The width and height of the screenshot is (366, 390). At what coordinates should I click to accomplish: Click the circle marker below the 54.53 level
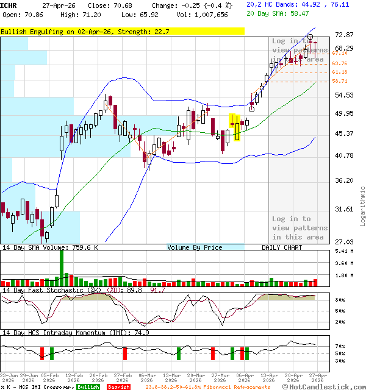click(x=251, y=110)
